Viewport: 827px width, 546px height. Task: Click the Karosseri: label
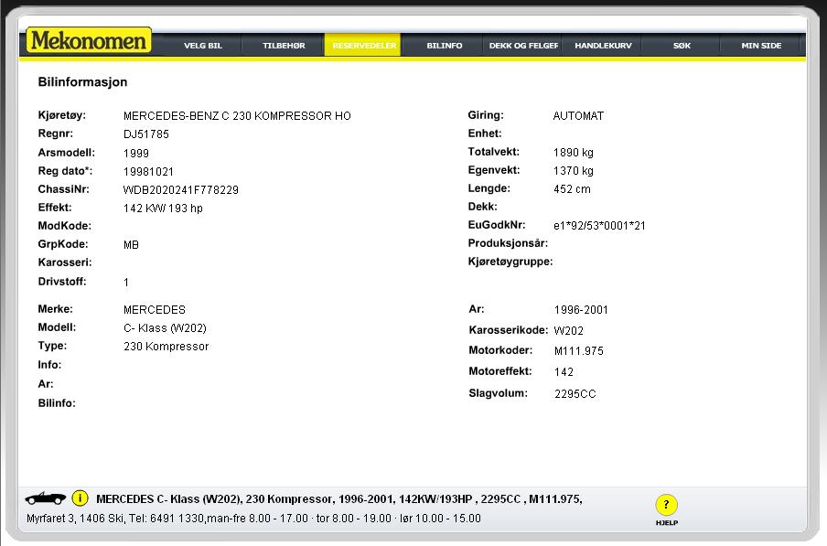pyautogui.click(x=64, y=262)
